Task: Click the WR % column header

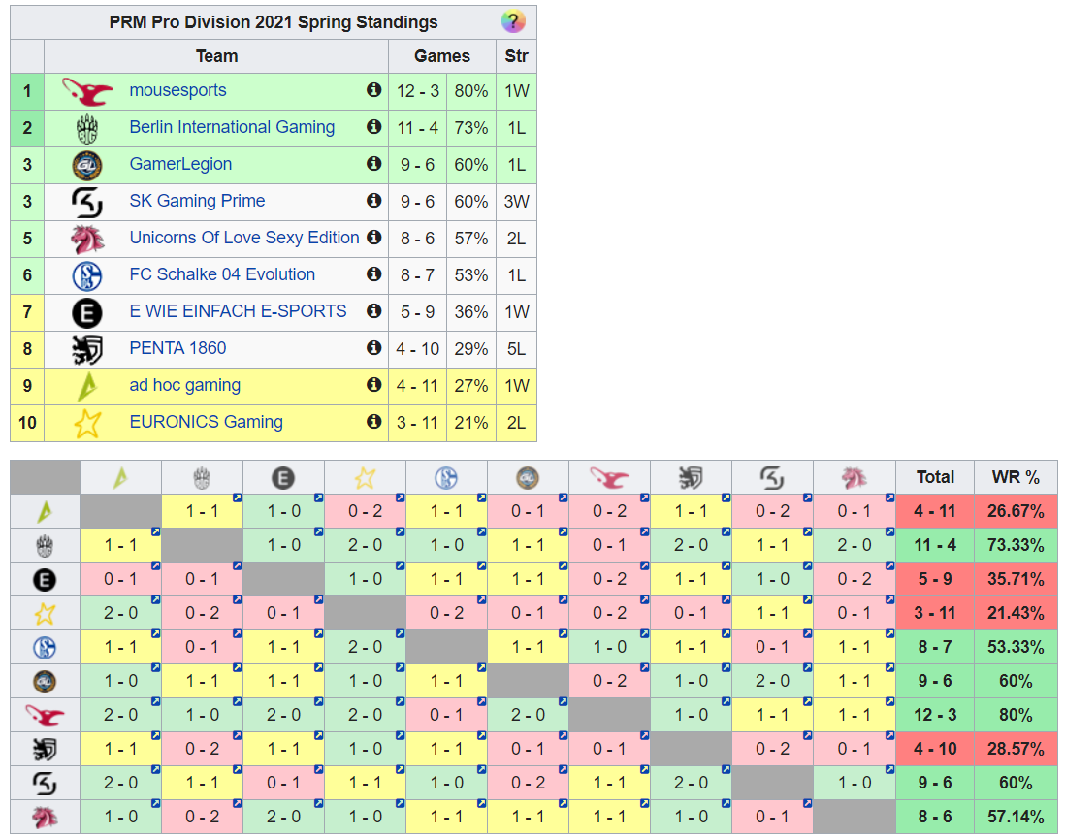Action: coord(1016,477)
